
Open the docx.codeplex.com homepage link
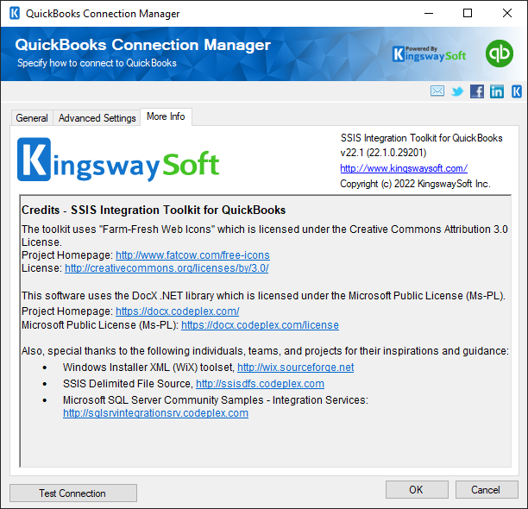click(x=178, y=311)
